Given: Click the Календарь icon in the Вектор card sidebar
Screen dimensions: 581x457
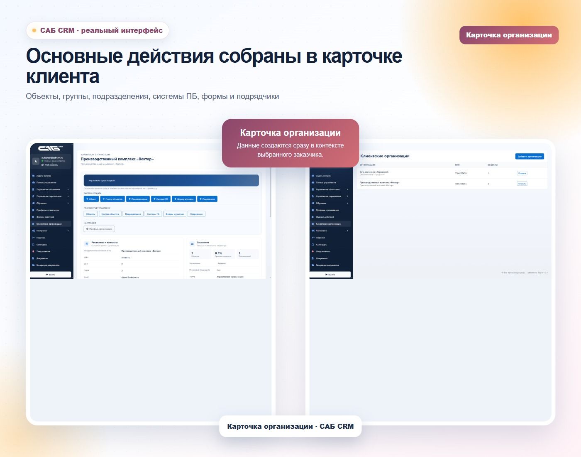Looking at the screenshot, I should coord(34,245).
